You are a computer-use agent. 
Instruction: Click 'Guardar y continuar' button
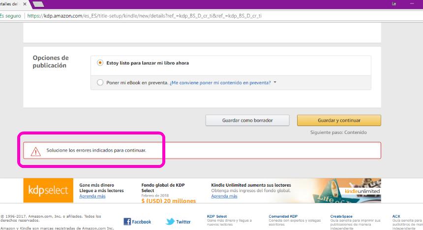(339, 120)
